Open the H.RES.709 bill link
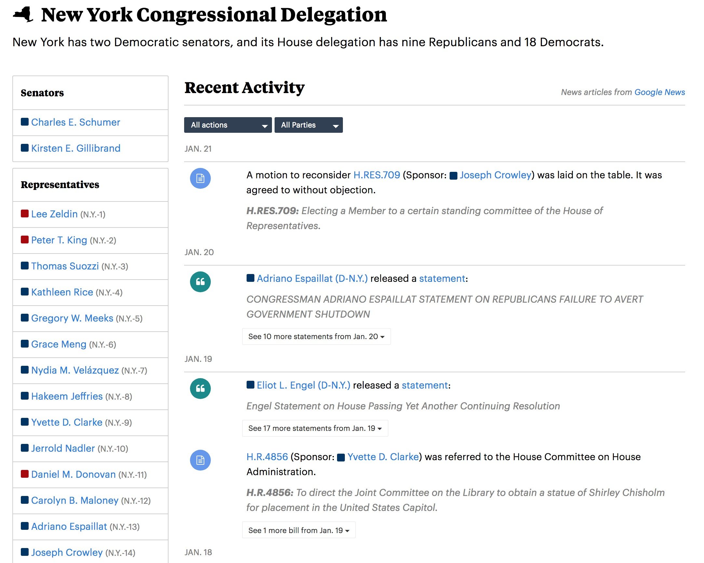This screenshot has height=563, width=704. (376, 175)
